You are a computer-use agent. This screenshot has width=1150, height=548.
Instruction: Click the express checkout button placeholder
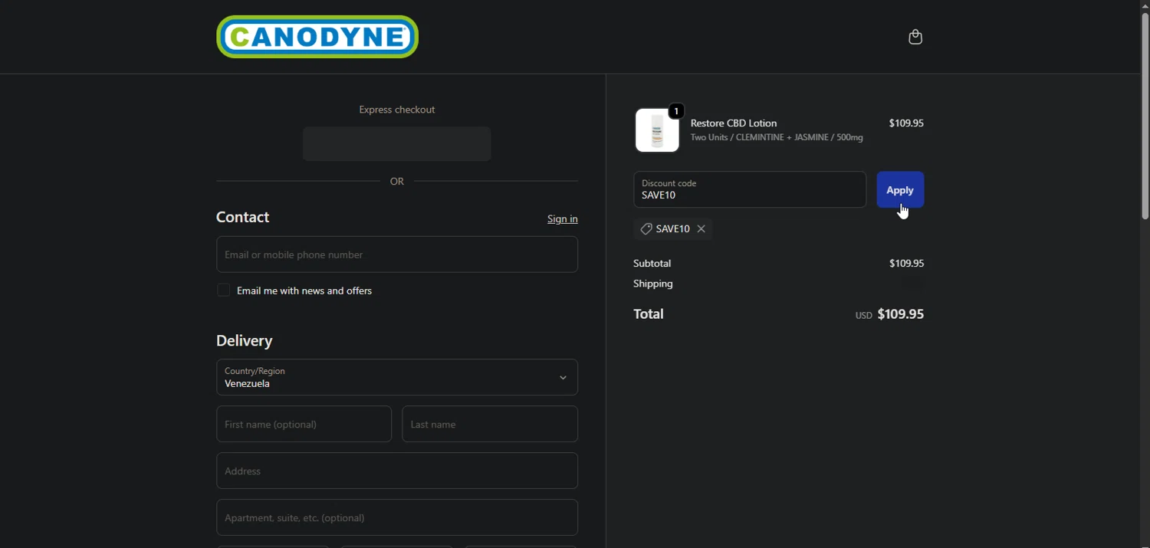click(397, 144)
